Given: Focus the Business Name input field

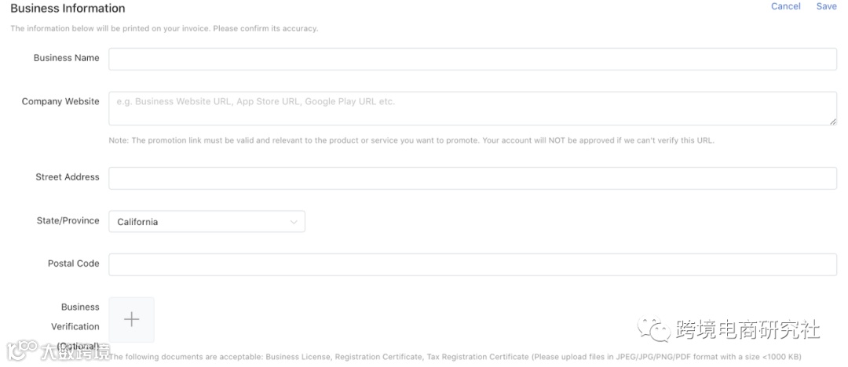Looking at the screenshot, I should click(x=472, y=59).
